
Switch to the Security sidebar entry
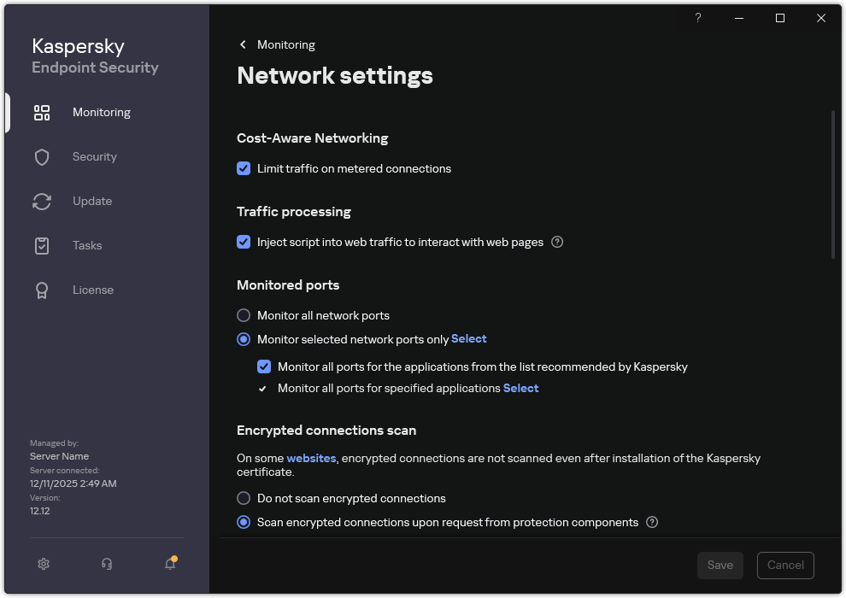click(x=94, y=156)
